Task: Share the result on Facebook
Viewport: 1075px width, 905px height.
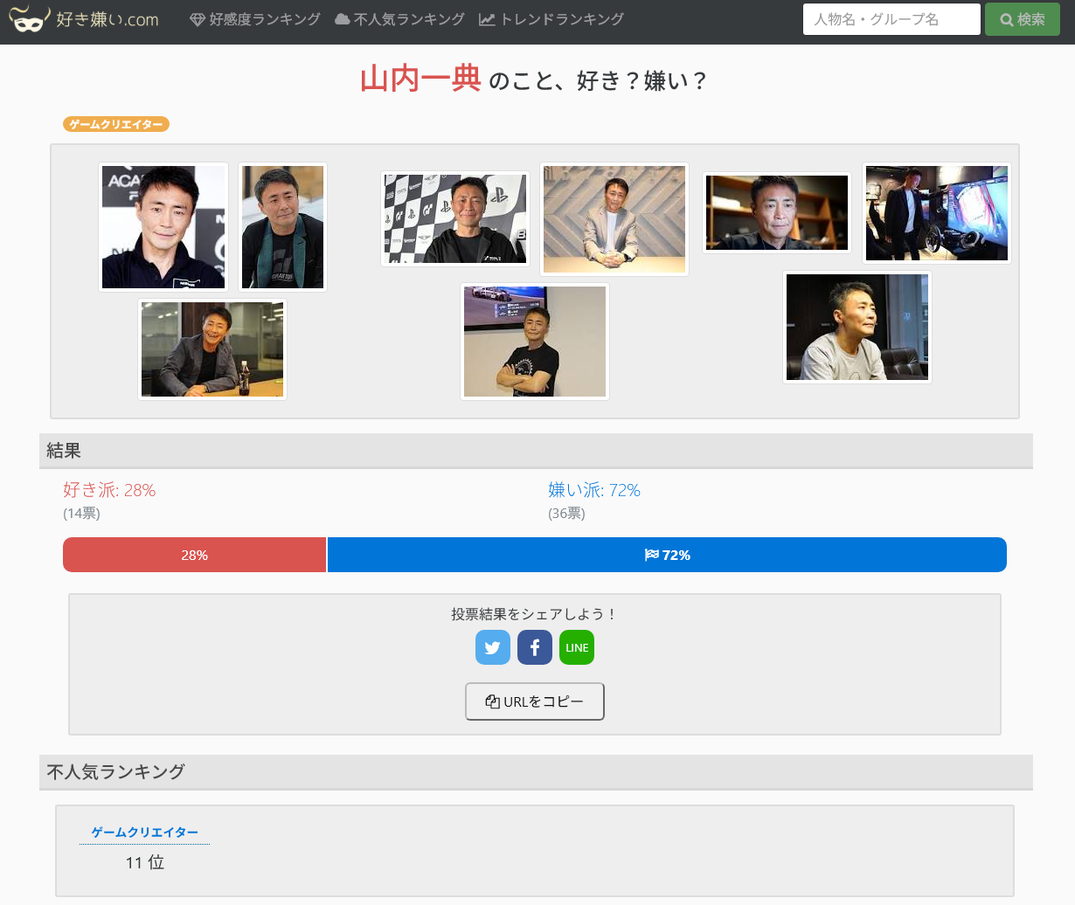Action: pos(535,647)
